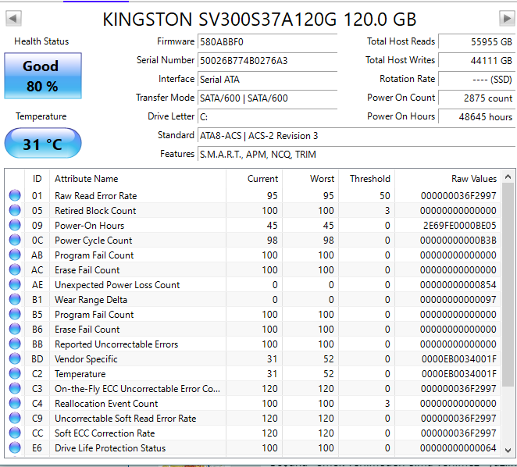Click status orb for On-the-Fly ECC row
This screenshot has height=467, width=517.
coord(15,388)
